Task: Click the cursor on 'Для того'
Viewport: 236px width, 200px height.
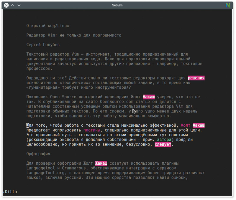Action: pyautogui.click(x=27, y=125)
